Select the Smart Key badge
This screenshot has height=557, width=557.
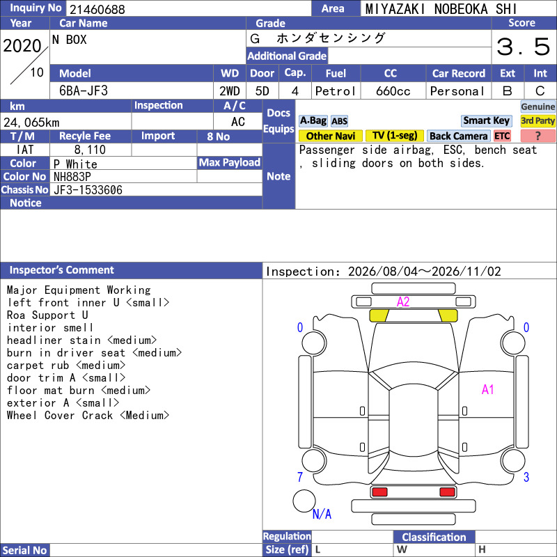click(486, 120)
